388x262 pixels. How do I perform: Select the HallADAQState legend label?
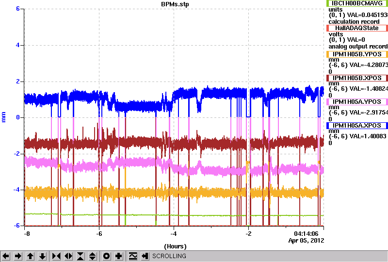coord(357,28)
